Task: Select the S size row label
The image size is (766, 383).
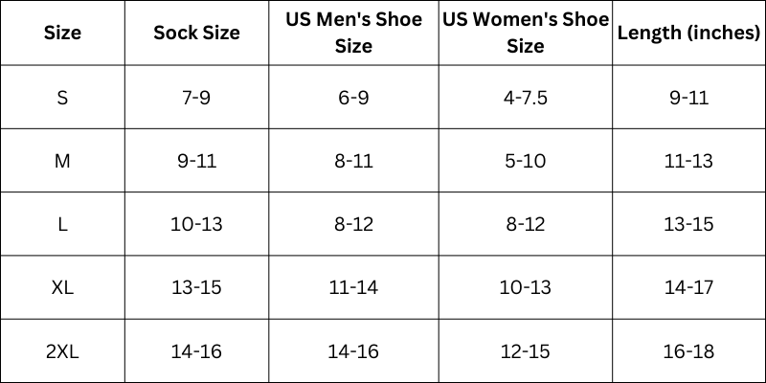Action: coord(62,98)
